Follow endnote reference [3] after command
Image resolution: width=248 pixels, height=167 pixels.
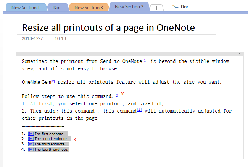pos(117,95)
